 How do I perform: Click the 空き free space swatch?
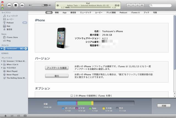coord(117,108)
